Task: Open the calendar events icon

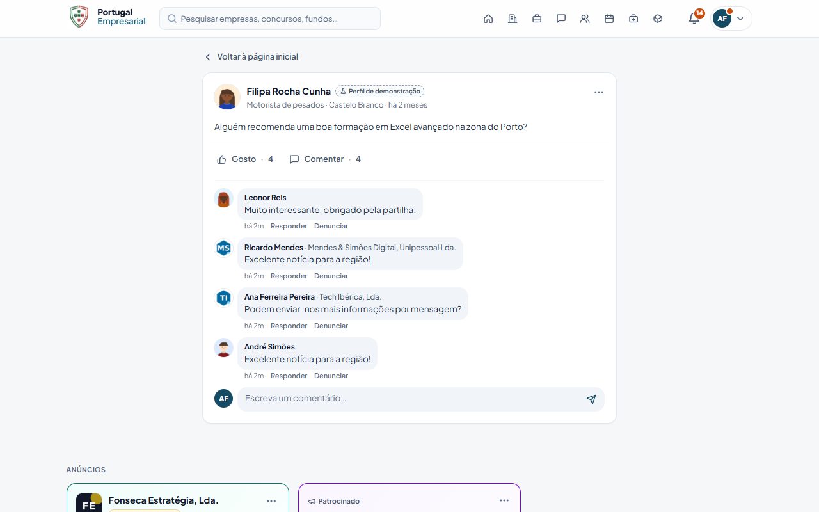Action: (x=609, y=19)
